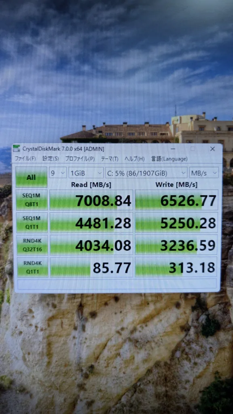Minimize the CrystalDiskMark window

[x=172, y=149]
